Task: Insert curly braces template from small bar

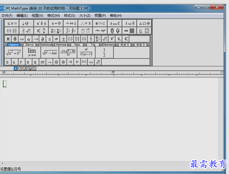Action: coord(84,39)
